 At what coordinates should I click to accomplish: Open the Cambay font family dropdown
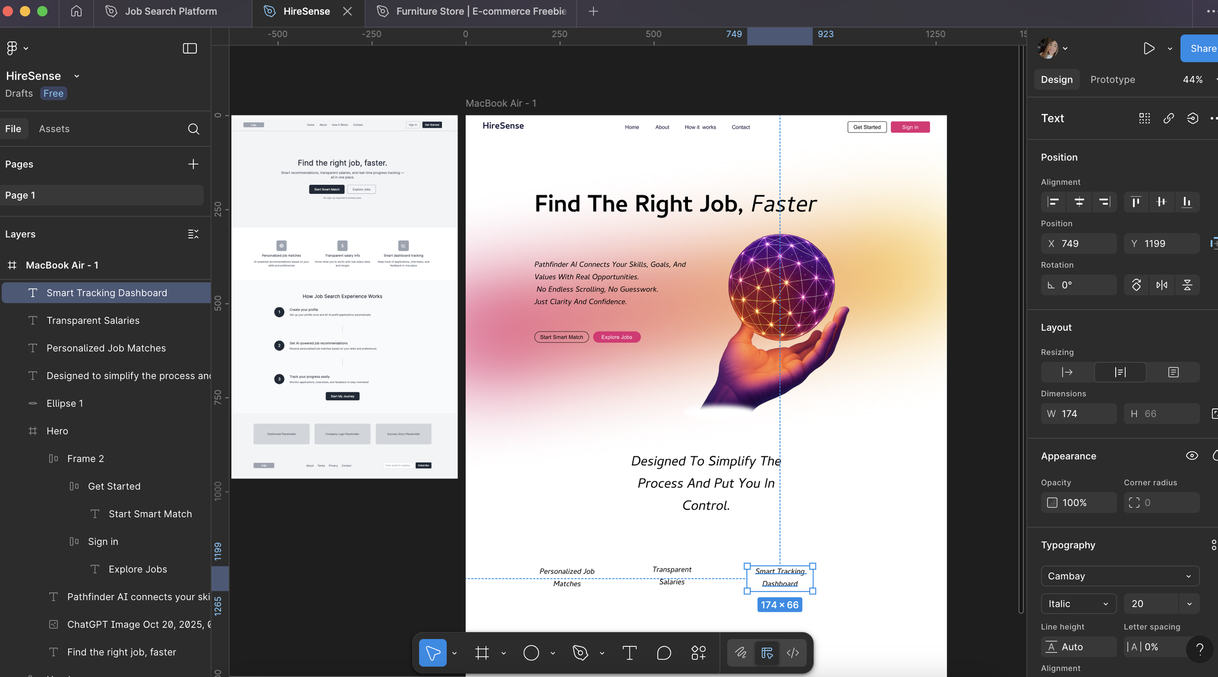[x=1120, y=576]
